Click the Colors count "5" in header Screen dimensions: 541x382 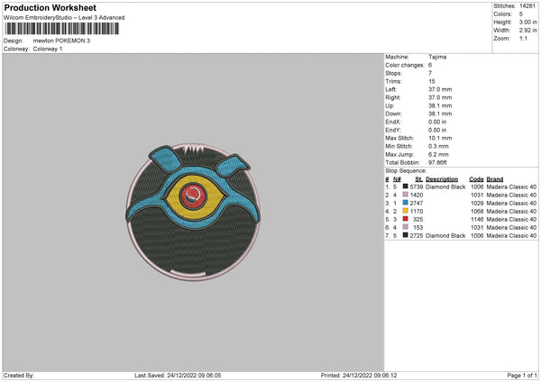[x=521, y=14]
